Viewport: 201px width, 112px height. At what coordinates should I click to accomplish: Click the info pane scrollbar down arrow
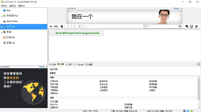pyautogui.click(x=199, y=108)
